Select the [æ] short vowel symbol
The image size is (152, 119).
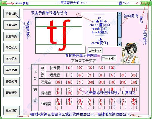pyautogui.click(x=134, y=75)
